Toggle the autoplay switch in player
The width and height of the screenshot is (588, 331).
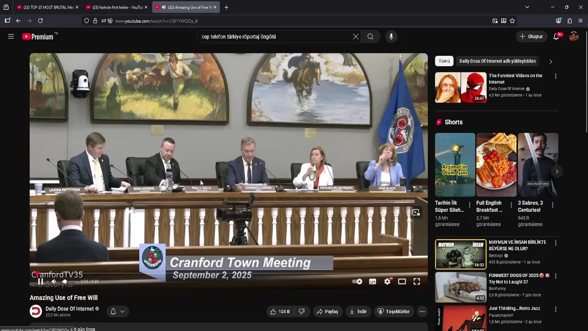[357, 281]
